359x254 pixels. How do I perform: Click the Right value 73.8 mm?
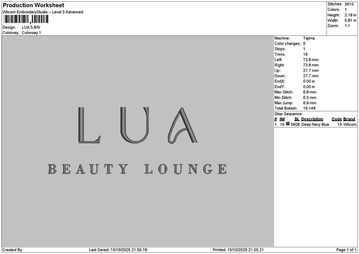(311, 65)
